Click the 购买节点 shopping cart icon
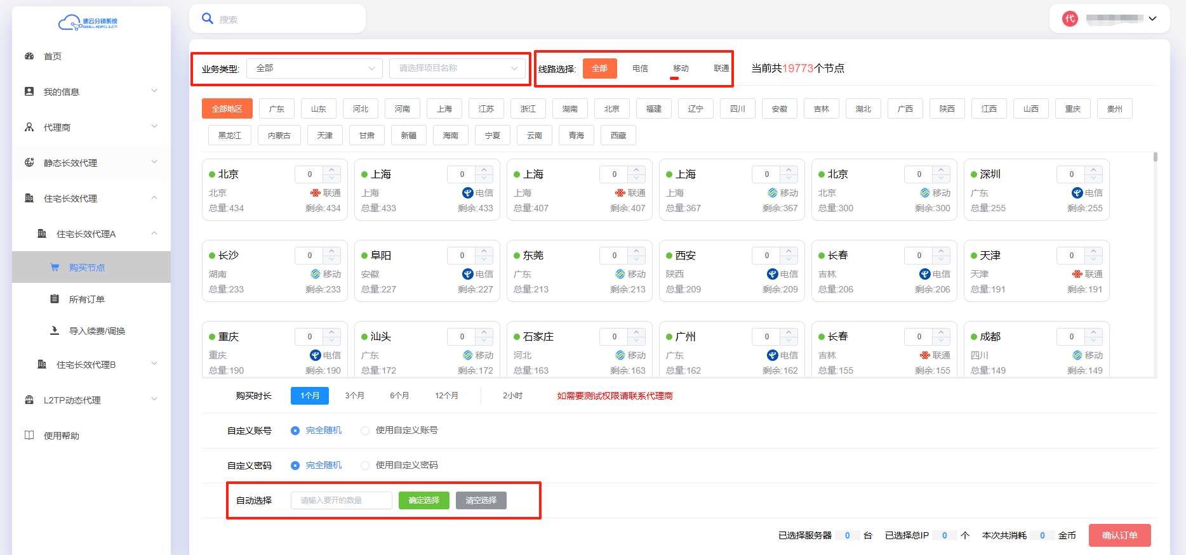Viewport: 1186px width, 555px height. (x=55, y=267)
